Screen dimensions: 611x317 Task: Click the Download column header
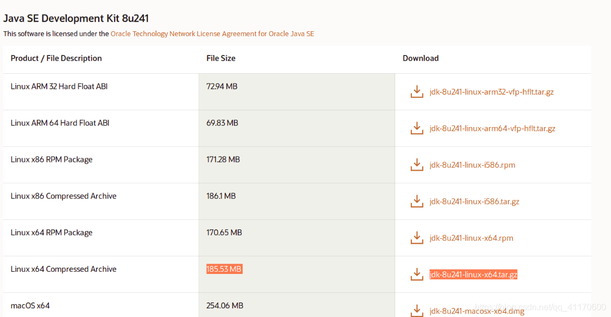click(420, 58)
